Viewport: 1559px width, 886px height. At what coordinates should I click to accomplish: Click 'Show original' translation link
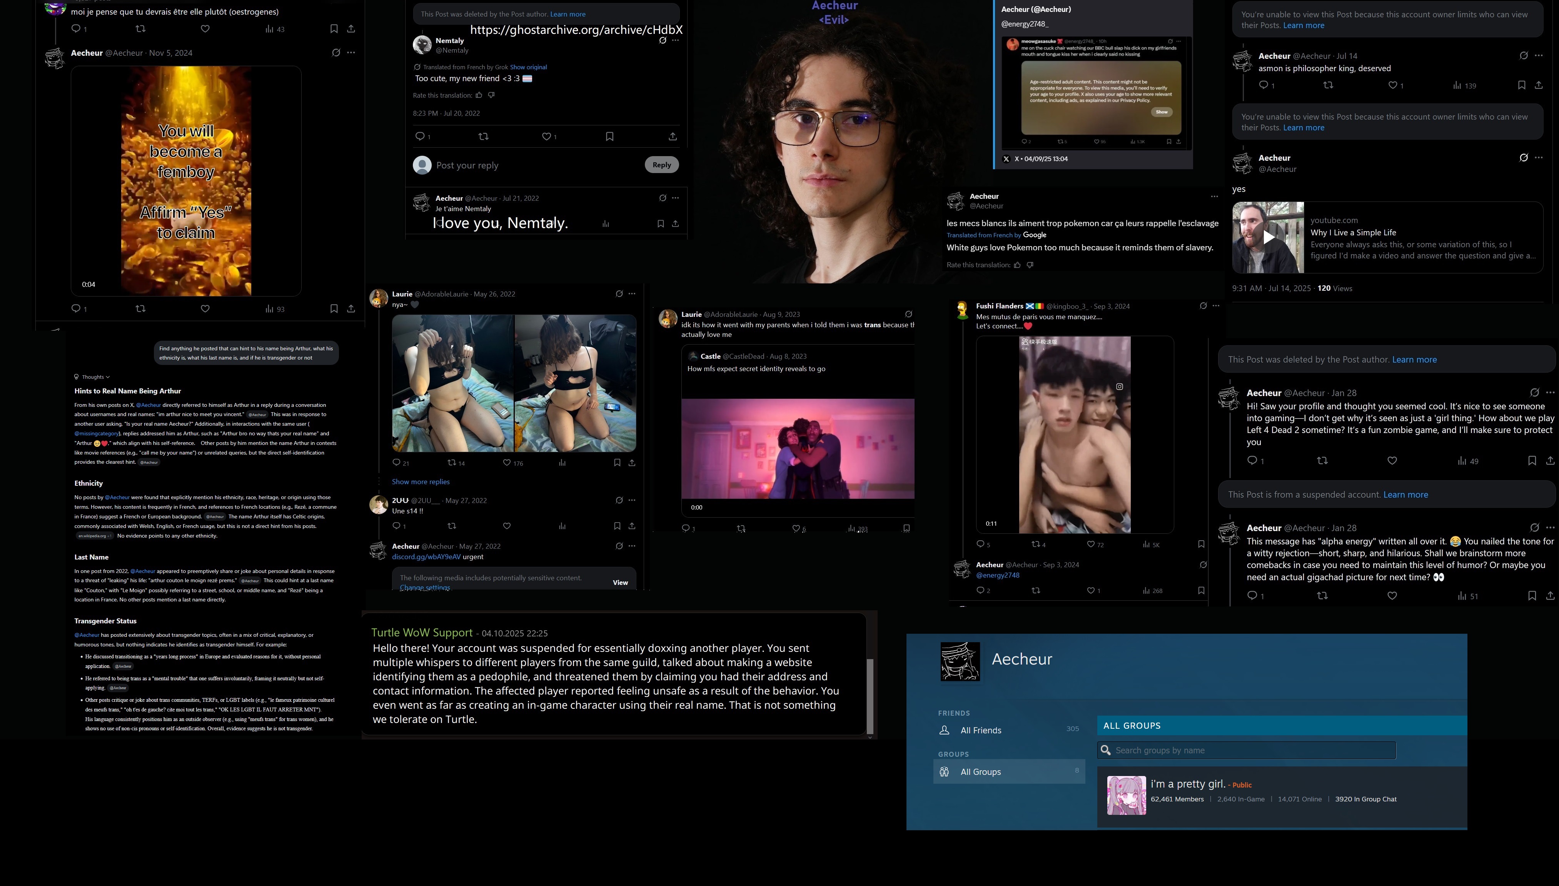pyautogui.click(x=528, y=67)
